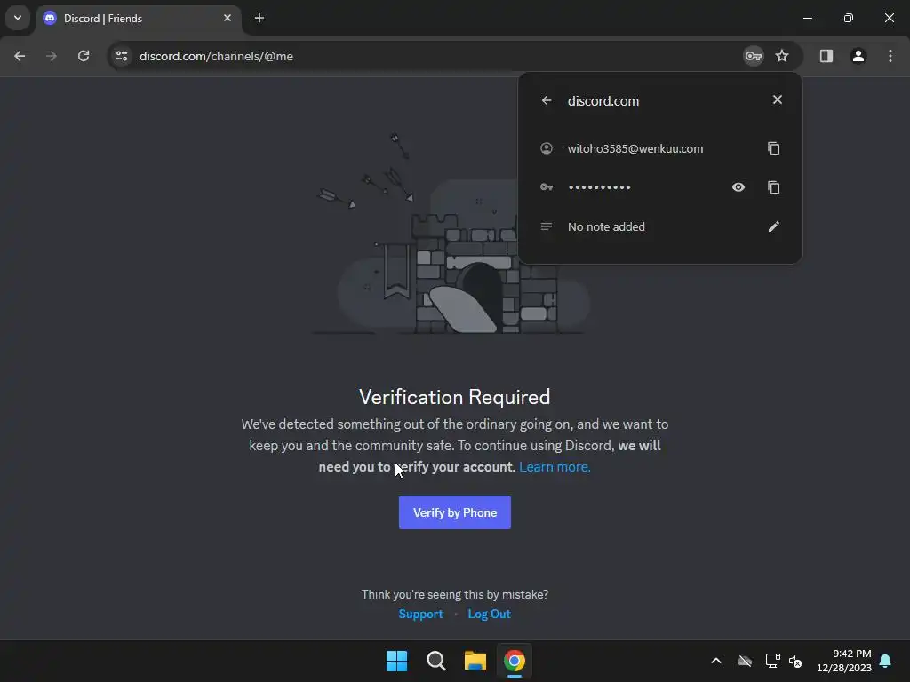The image size is (910, 682).
Task: Click the address bar URL
Action: (x=216, y=56)
